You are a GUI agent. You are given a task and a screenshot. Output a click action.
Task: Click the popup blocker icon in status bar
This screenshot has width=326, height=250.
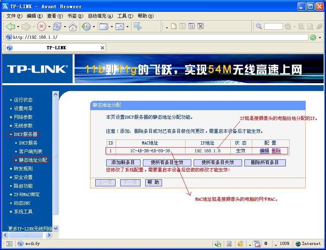[257, 243]
